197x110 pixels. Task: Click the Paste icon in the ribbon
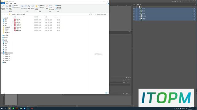tap(10, 7)
